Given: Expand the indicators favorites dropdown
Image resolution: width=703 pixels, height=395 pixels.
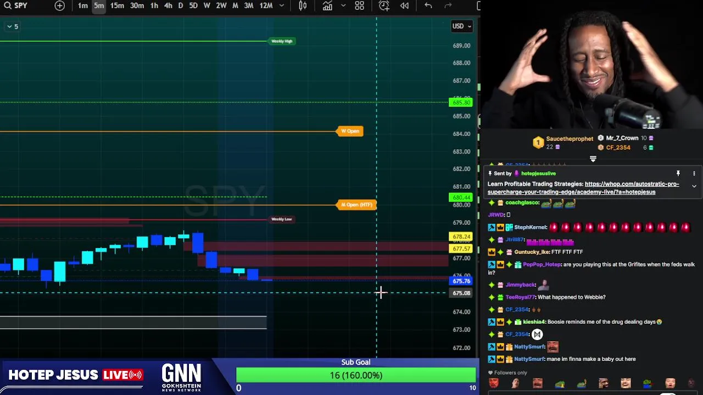Looking at the screenshot, I should coord(343,5).
